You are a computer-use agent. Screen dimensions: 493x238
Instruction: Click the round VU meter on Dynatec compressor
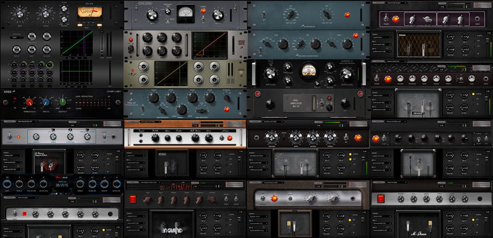(x=309, y=70)
